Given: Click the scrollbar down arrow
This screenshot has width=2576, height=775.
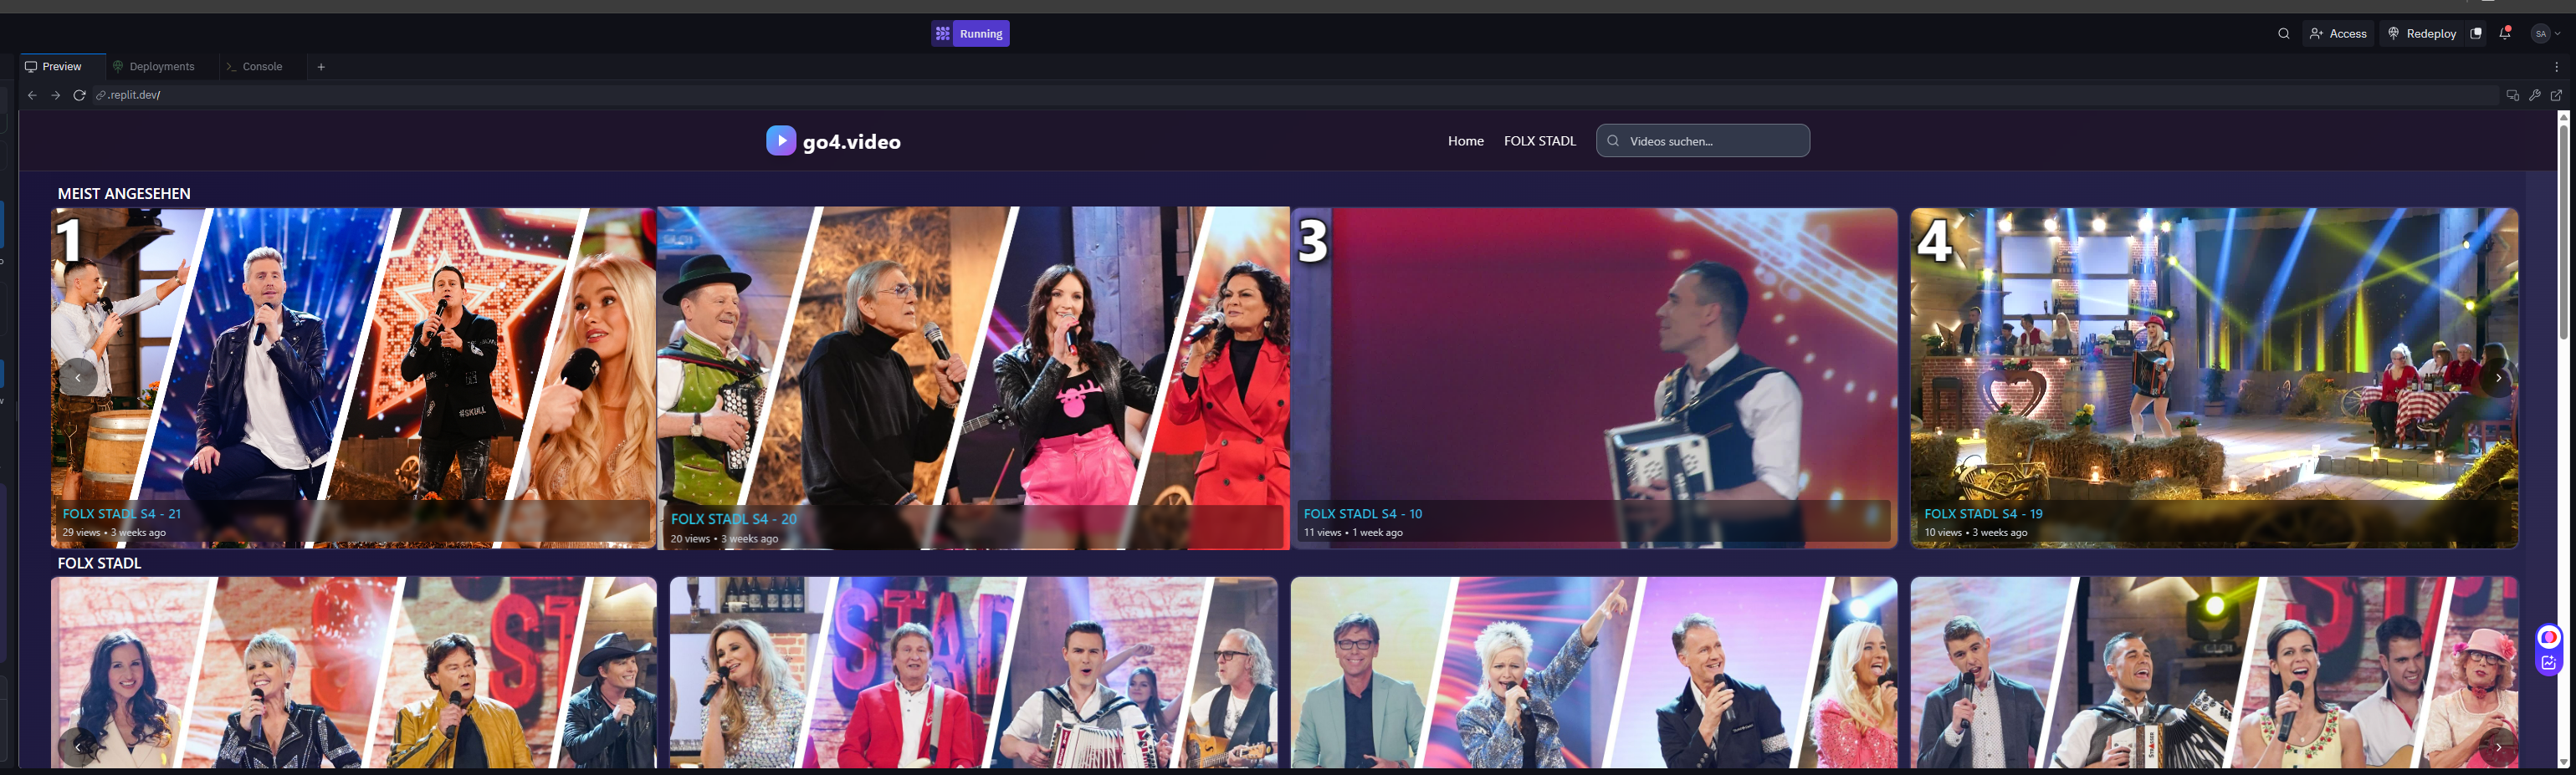Looking at the screenshot, I should tap(2563, 763).
